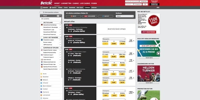Viewport: 200px width, 100px height.
Task: Click the Betclic logo
Action: (46, 3)
